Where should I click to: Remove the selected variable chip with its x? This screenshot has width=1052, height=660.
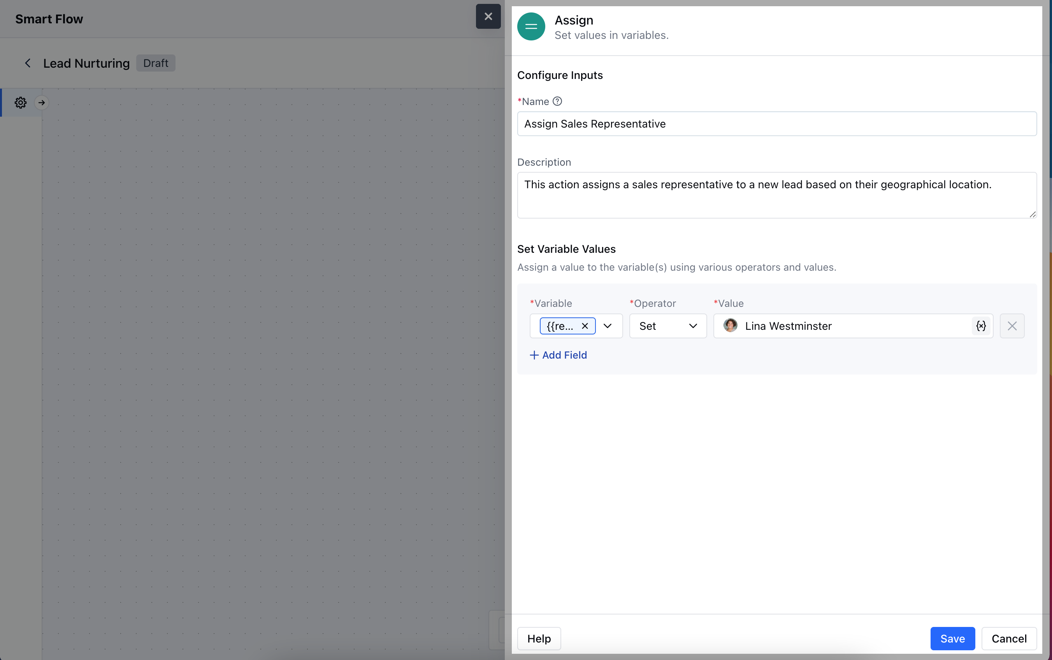585,326
